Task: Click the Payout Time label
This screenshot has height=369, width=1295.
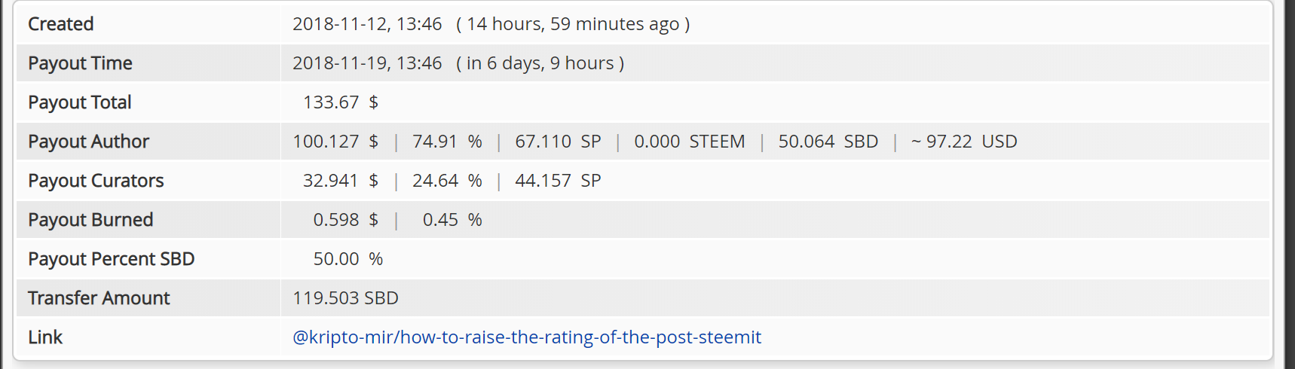Action: 80,63
